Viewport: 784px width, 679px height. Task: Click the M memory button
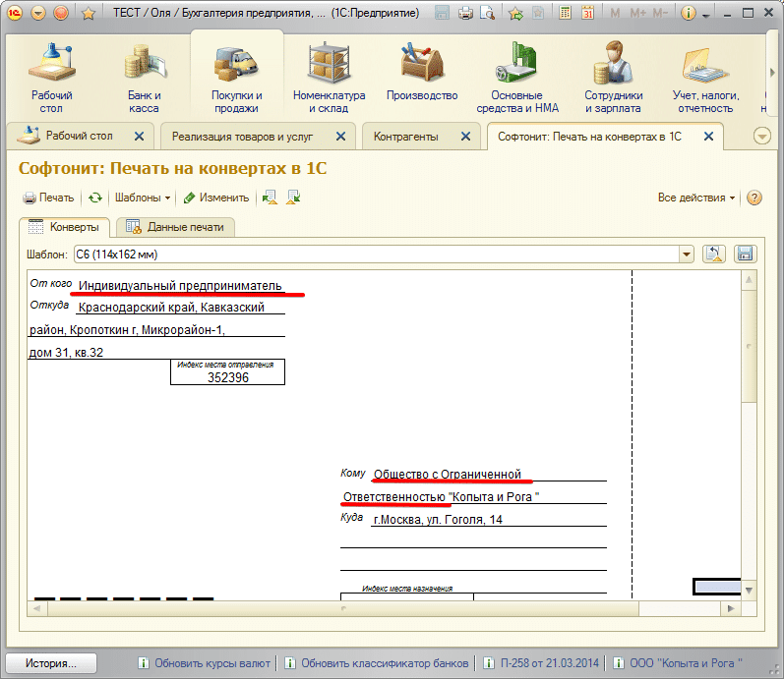tap(615, 14)
